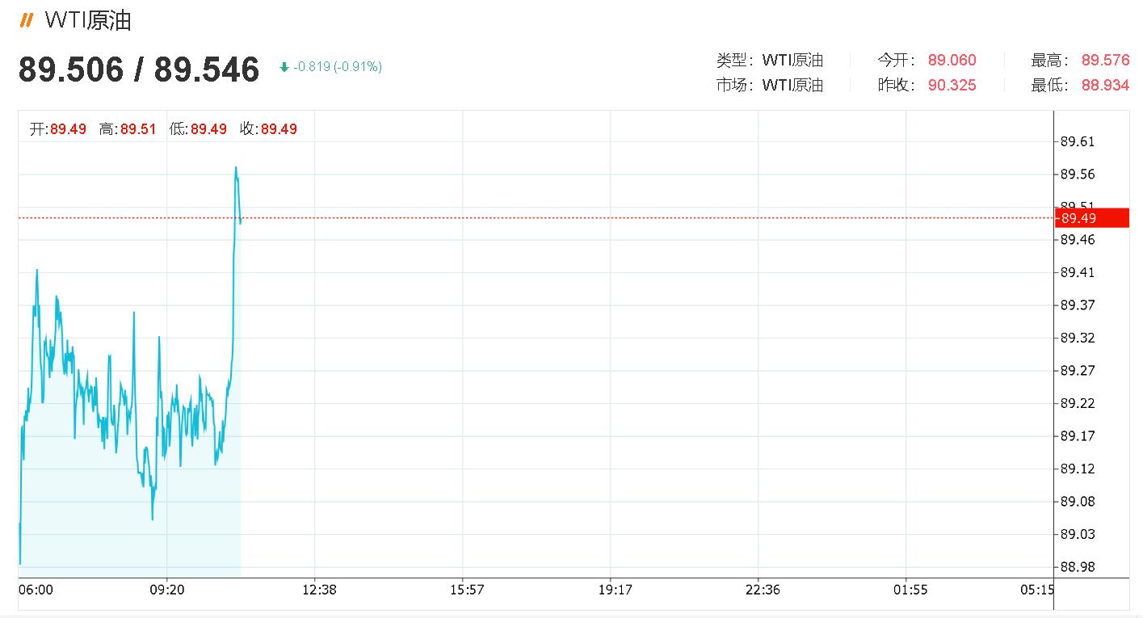Select the WTI原油 title heading

point(88,20)
